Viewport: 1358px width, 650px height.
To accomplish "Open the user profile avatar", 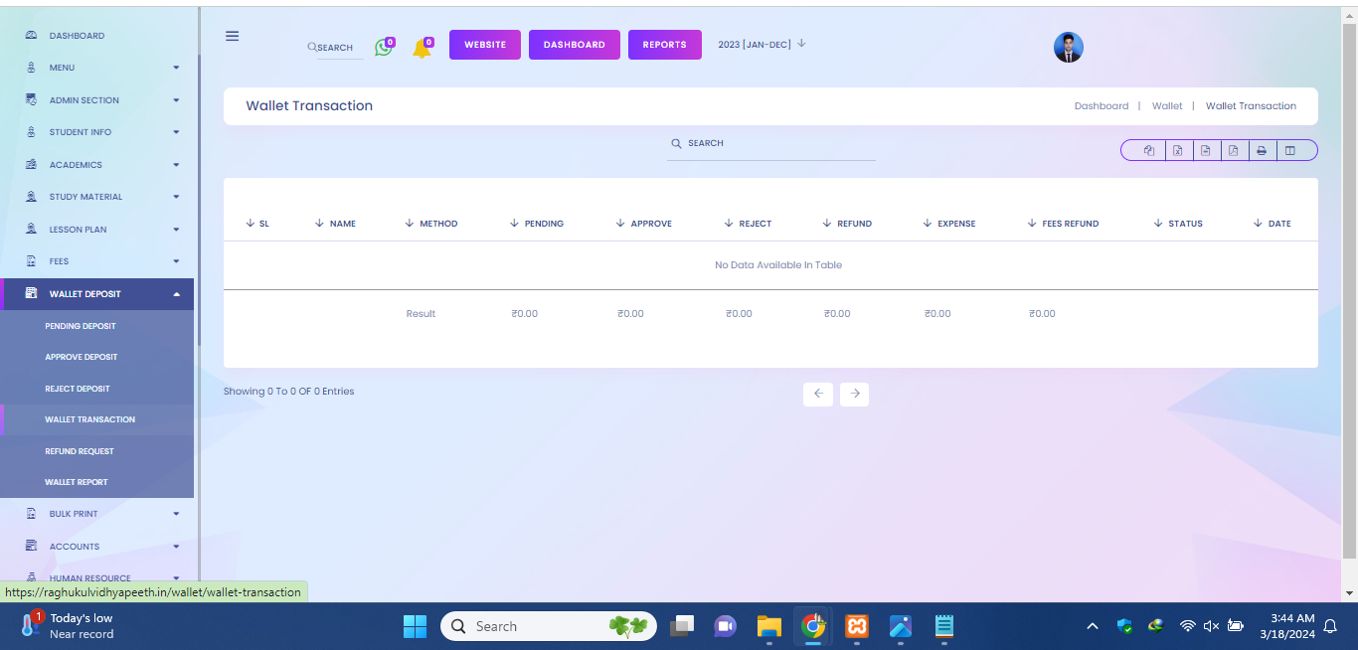I will [x=1068, y=47].
